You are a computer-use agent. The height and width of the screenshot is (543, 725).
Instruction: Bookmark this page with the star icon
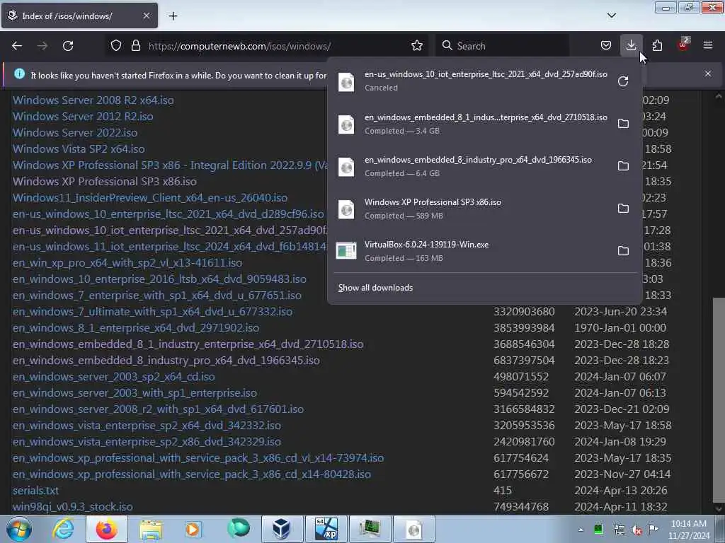[416, 46]
